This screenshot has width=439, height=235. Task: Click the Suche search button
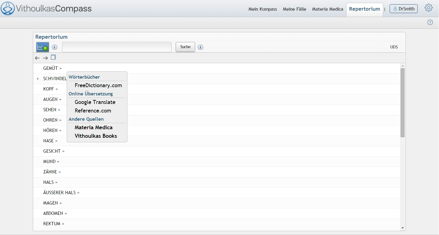185,47
